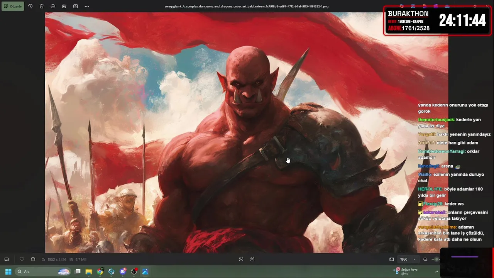The height and width of the screenshot is (278, 494).
Task: Click the orc artwork image
Action: 246,132
